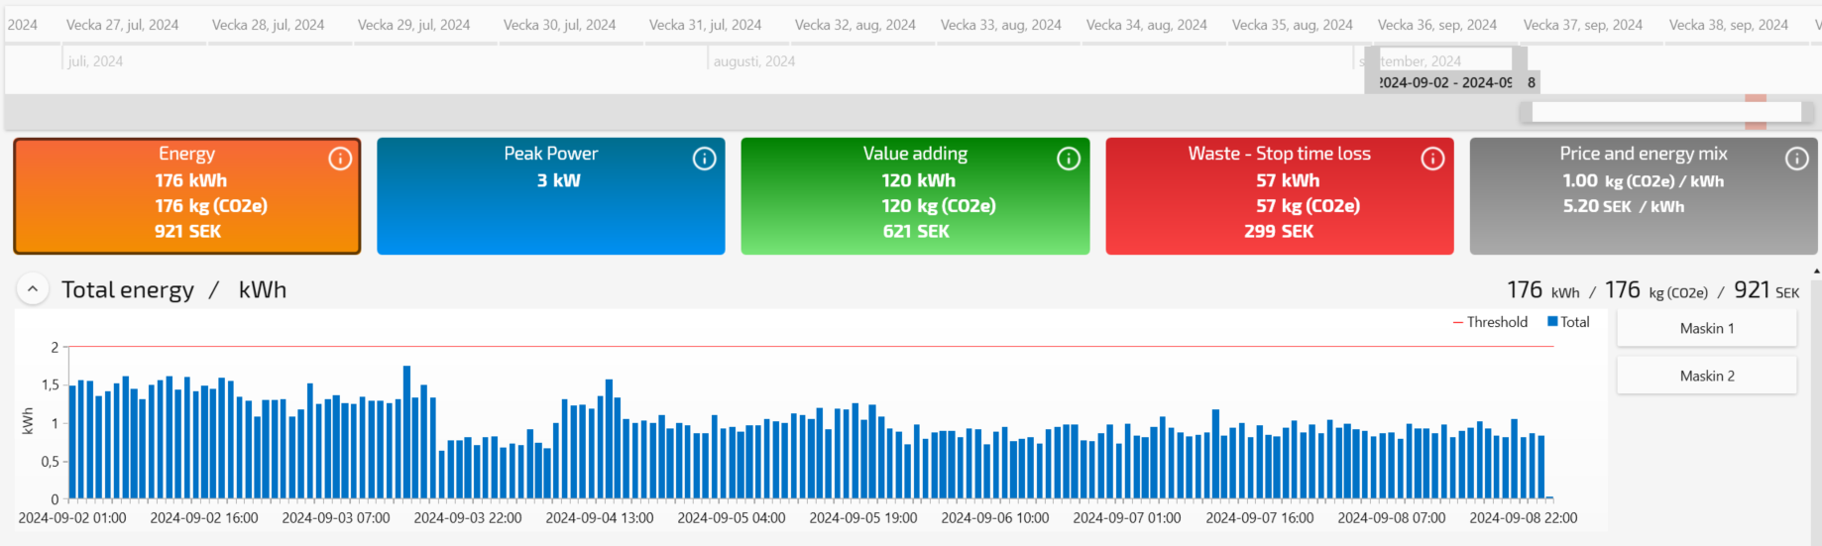The image size is (1822, 546).
Task: Open Price and energy mix info icon
Action: 1796,159
